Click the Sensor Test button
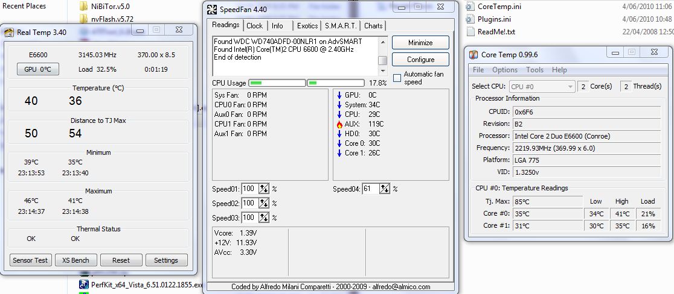Screen dimensions: 674x294 click(31, 260)
